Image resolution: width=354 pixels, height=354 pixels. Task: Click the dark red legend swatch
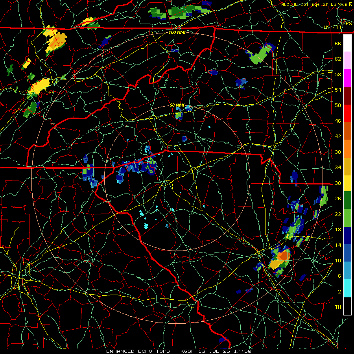pos(347,96)
